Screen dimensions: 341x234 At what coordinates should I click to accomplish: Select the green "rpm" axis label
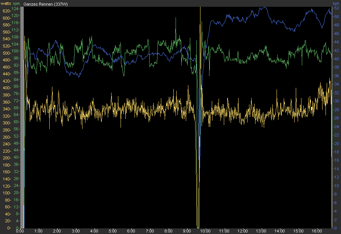click(x=16, y=3)
